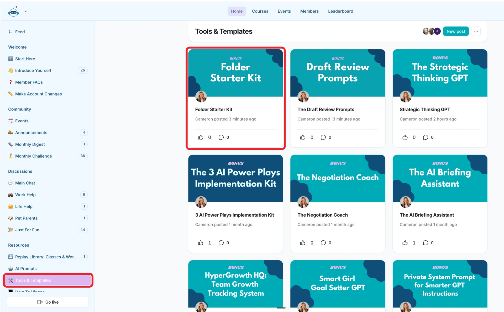
Task: Open the Main Chat discussion
Action: 47,183
